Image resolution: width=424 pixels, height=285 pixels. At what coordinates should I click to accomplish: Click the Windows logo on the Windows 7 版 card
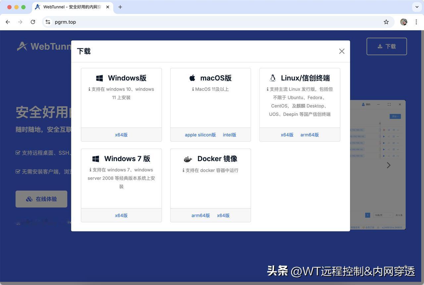click(96, 159)
